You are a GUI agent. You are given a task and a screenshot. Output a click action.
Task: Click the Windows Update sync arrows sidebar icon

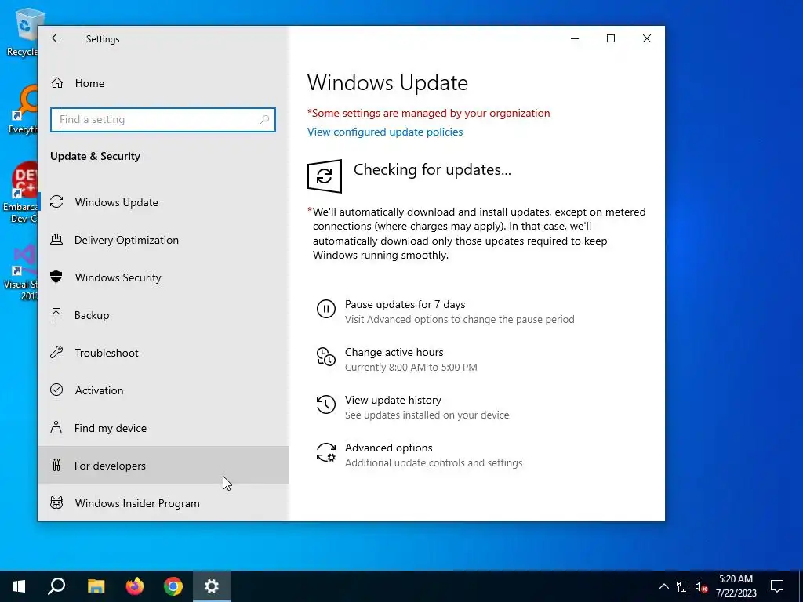pos(56,201)
